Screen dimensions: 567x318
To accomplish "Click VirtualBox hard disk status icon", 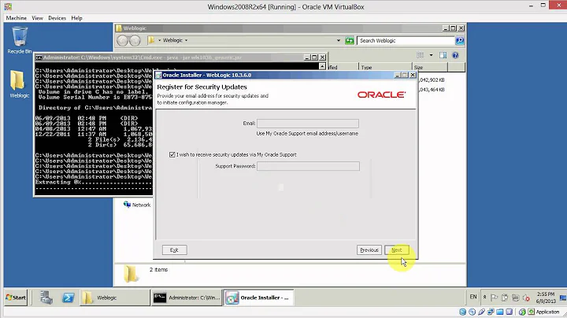I will tap(462, 312).
